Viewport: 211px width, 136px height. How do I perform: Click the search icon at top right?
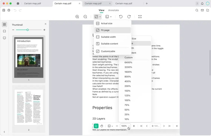[197, 10]
